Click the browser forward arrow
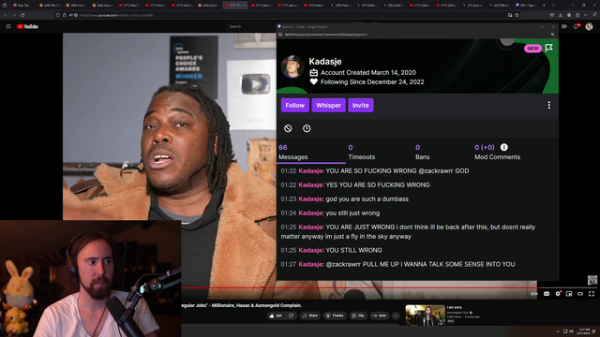600x337 pixels. point(14,15)
